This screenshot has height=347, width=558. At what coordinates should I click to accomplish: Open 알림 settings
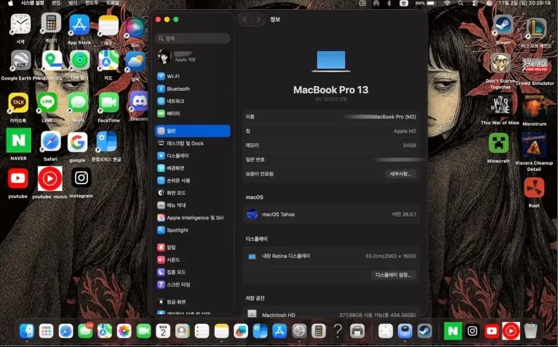click(x=193, y=247)
